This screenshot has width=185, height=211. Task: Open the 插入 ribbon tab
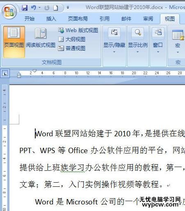[x=51, y=18]
